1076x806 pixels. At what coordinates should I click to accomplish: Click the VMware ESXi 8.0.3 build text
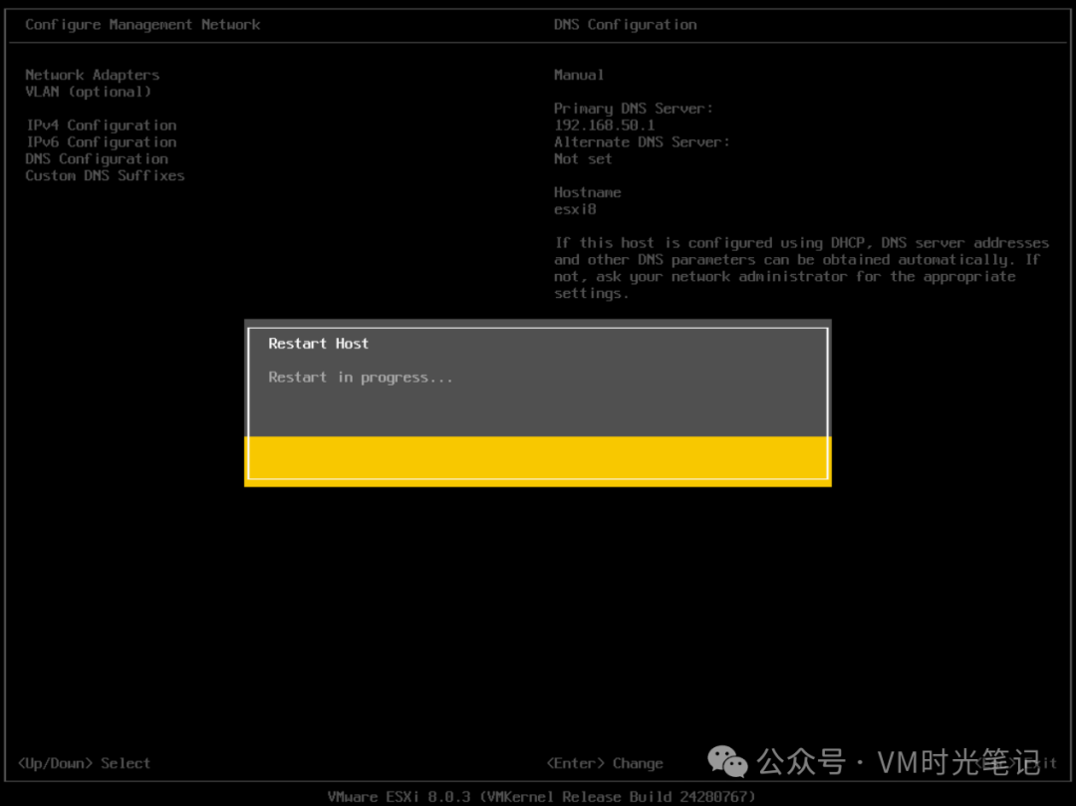541,796
